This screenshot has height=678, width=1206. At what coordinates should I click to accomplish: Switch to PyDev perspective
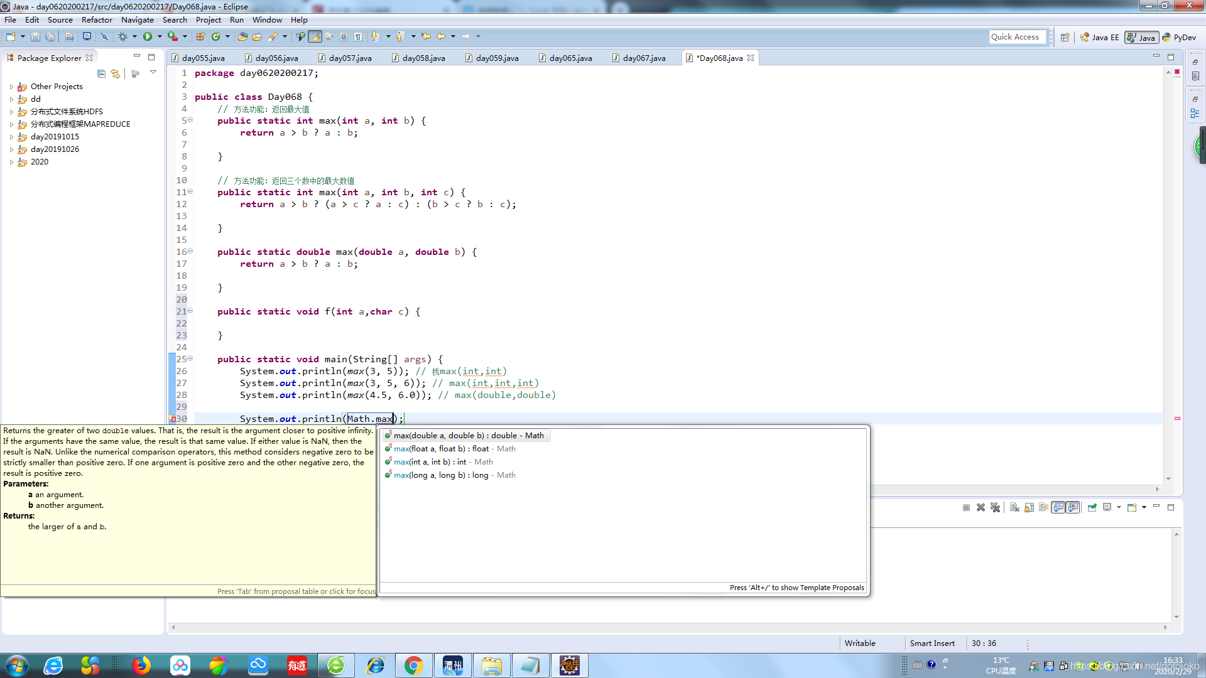coord(1179,37)
